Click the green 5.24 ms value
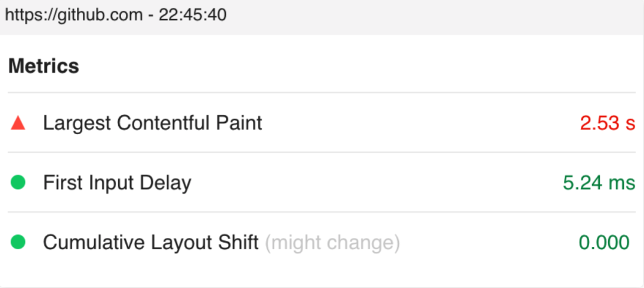Screen dimensions: 644x288 tap(599, 183)
